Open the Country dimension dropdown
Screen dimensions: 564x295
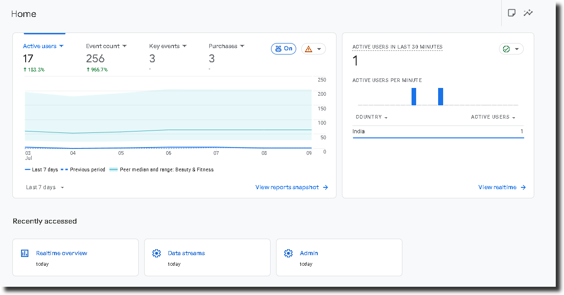click(x=372, y=117)
